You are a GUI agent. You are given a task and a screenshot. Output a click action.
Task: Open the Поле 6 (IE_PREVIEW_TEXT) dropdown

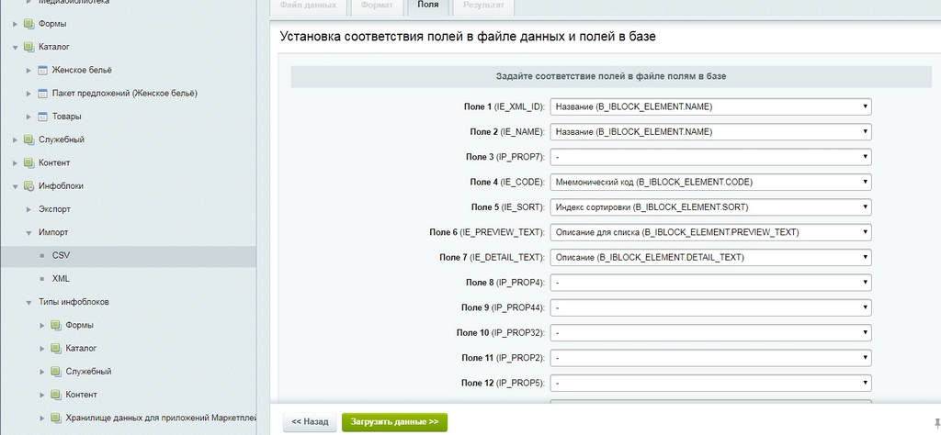710,232
